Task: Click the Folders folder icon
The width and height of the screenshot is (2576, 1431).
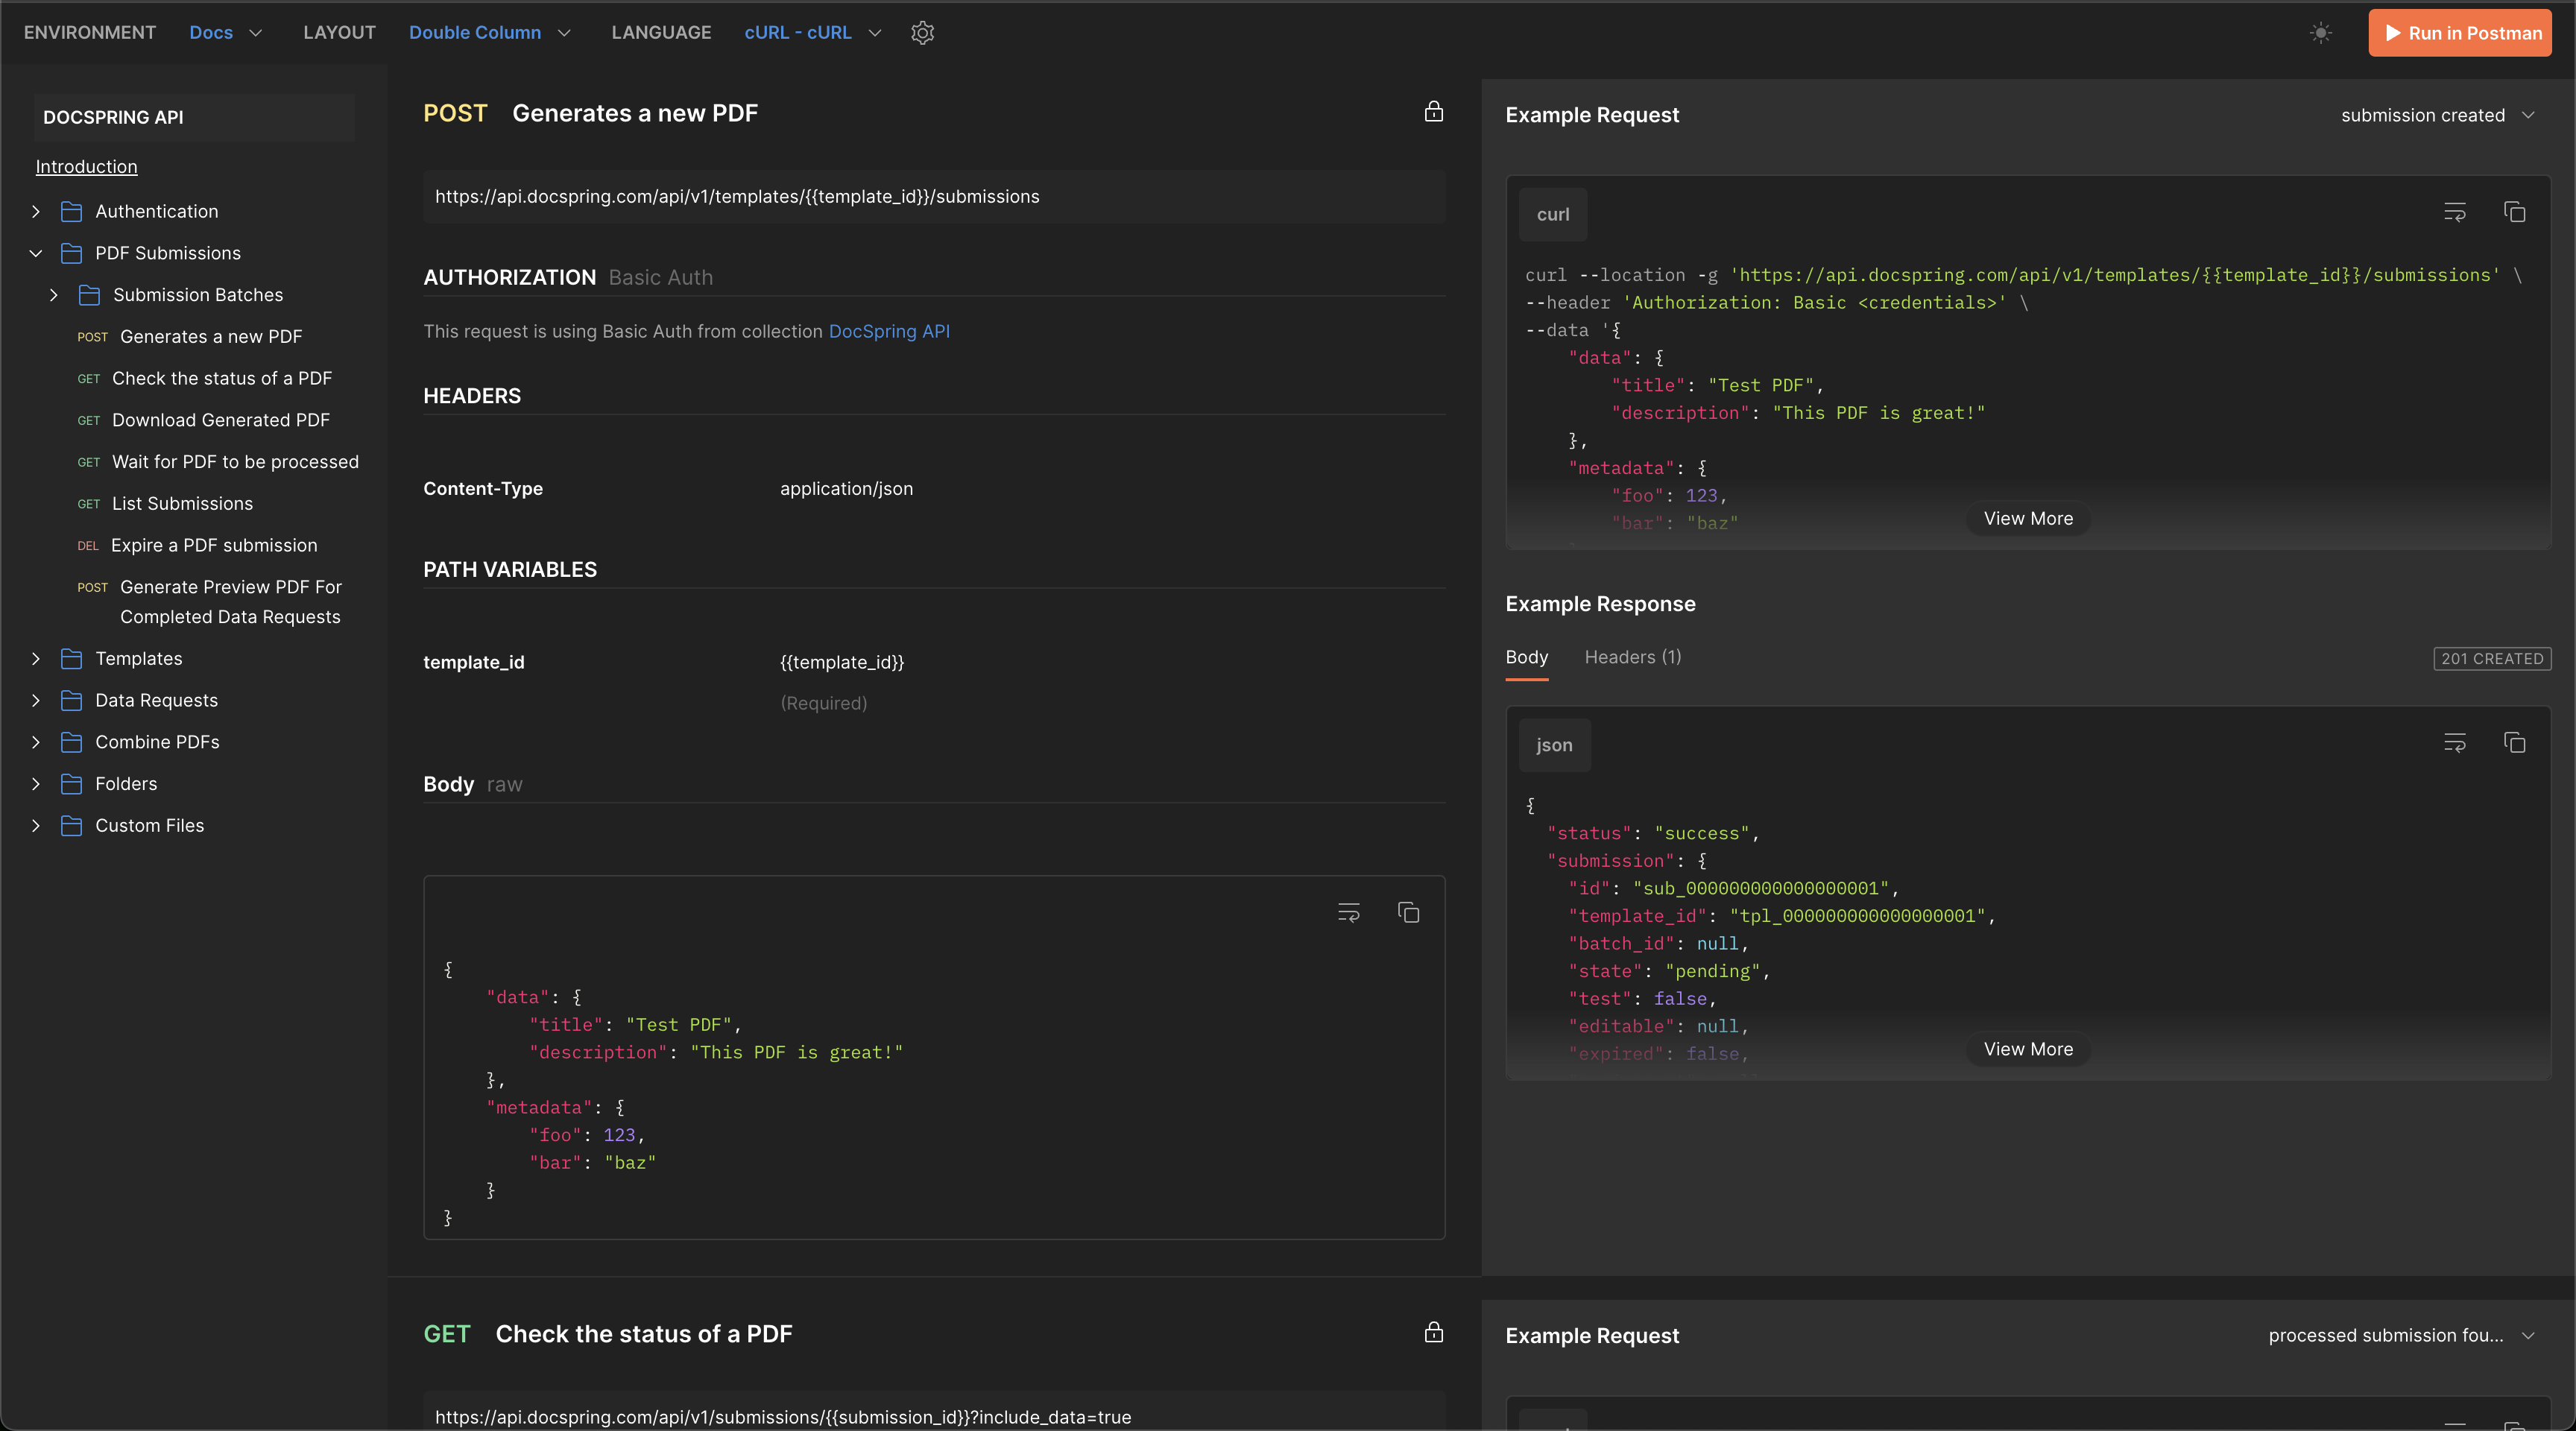Action: tap(71, 784)
